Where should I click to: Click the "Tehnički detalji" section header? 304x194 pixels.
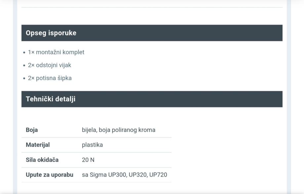(x=51, y=99)
